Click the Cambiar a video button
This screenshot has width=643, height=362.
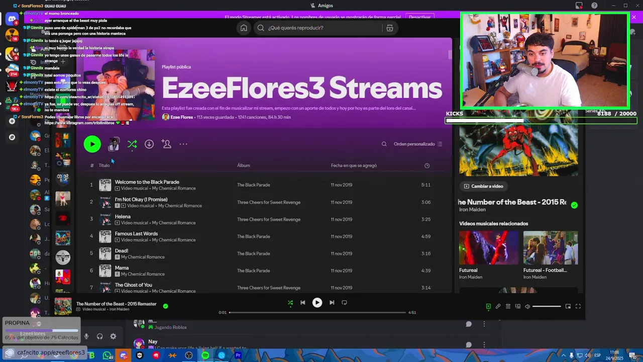(483, 186)
